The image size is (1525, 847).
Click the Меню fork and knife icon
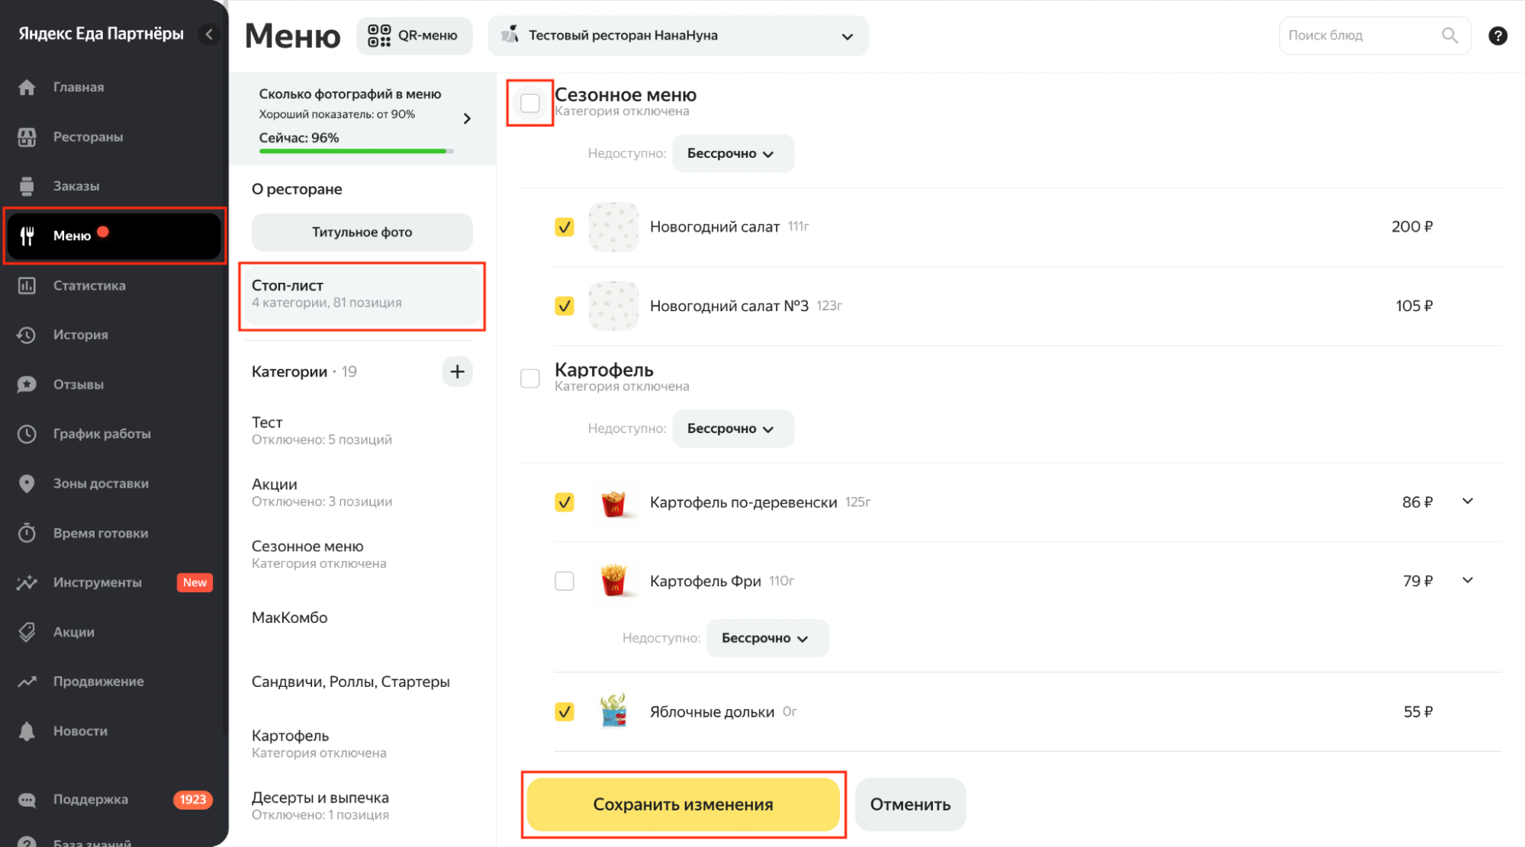[x=27, y=236]
